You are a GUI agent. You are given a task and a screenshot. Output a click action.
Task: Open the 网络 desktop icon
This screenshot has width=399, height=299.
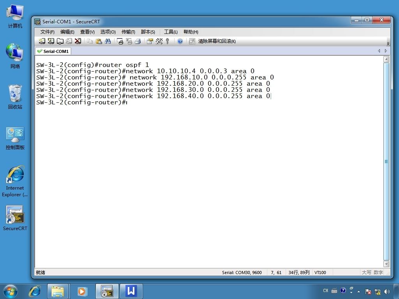click(15, 56)
